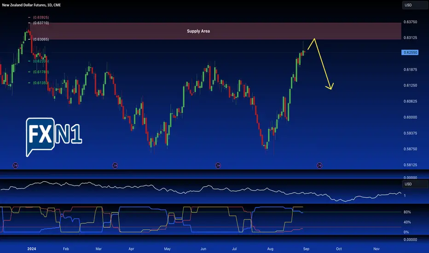Click Jul on the time axis
This screenshot has width=429, height=253.
pos(234,249)
